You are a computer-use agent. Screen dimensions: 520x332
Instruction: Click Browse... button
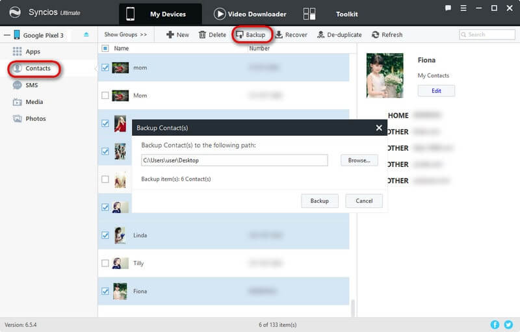point(359,160)
